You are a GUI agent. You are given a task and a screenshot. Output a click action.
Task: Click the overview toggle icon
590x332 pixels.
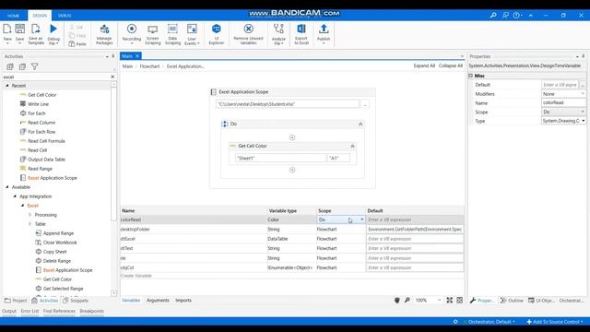tap(459, 300)
